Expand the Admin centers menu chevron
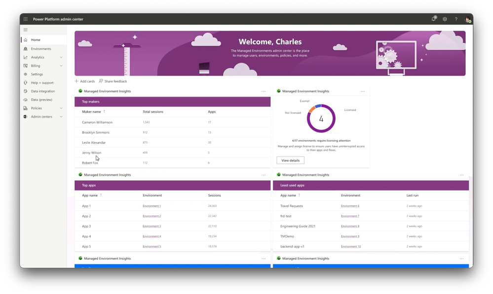493x294 pixels. (61, 117)
